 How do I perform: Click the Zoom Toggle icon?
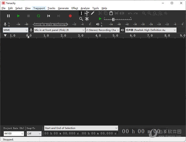click(166, 13)
